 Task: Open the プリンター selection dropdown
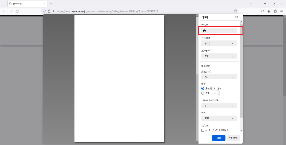219,31
